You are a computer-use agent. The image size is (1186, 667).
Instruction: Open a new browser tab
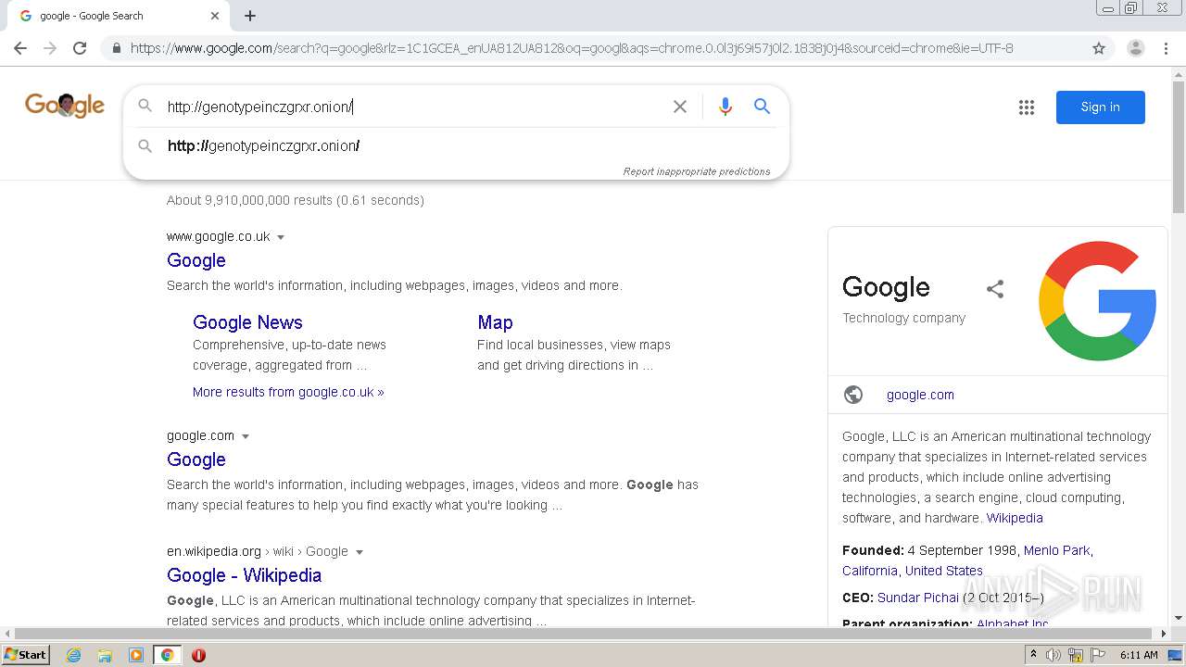point(250,16)
